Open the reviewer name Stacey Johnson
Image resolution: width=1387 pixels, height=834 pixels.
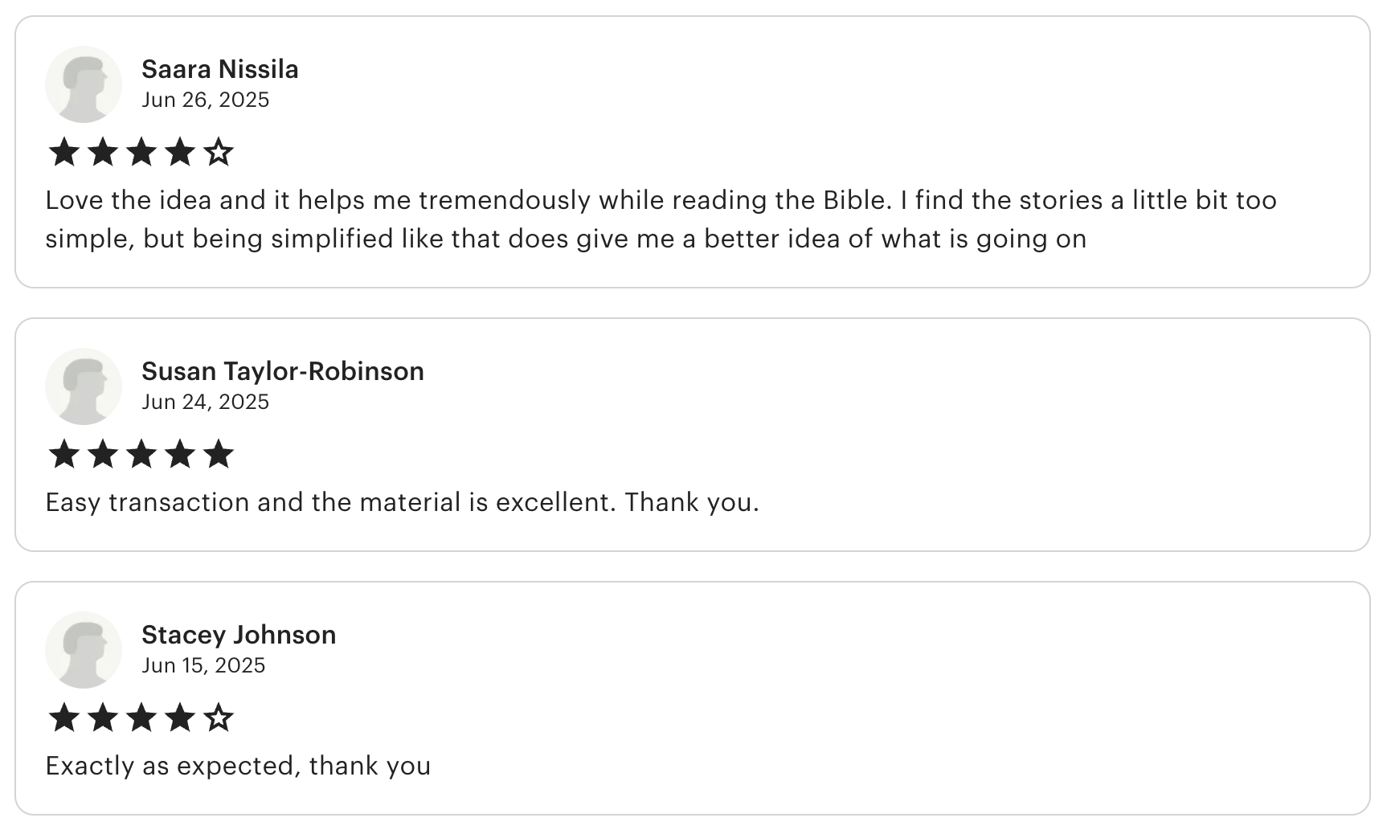click(239, 635)
